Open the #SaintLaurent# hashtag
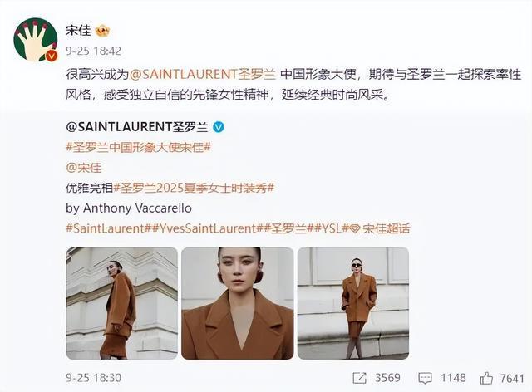 pyautogui.click(x=106, y=228)
